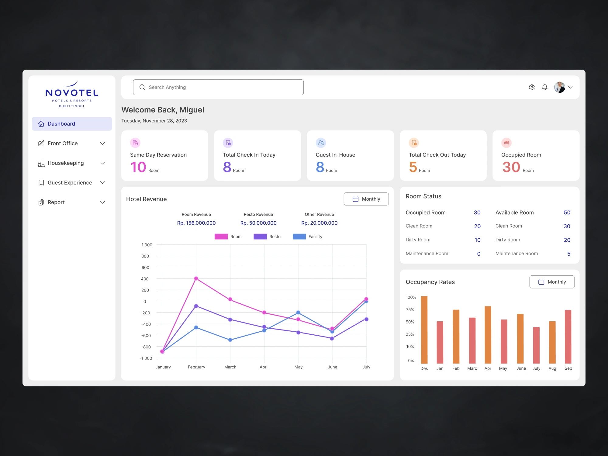Expand the Housekeeping menu chevron
608x456 pixels.
(x=102, y=163)
